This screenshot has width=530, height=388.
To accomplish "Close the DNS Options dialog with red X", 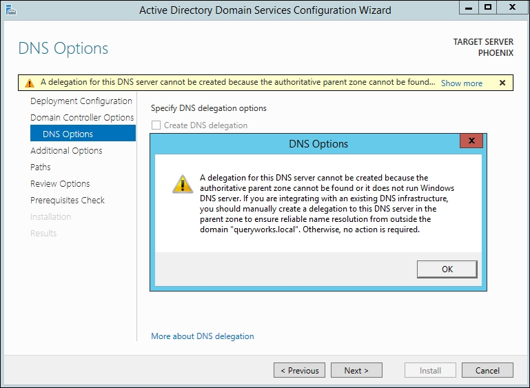I will click(471, 143).
